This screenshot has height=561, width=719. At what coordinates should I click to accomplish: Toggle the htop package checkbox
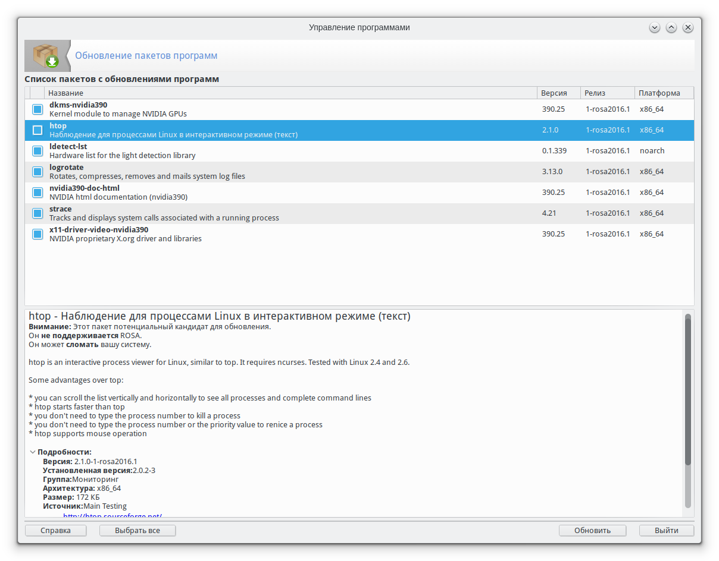pyautogui.click(x=37, y=130)
